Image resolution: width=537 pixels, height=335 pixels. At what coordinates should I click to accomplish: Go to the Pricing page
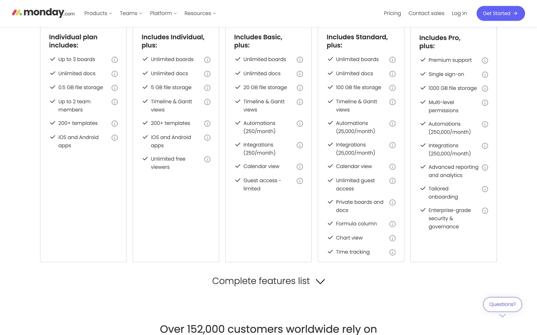(392, 13)
